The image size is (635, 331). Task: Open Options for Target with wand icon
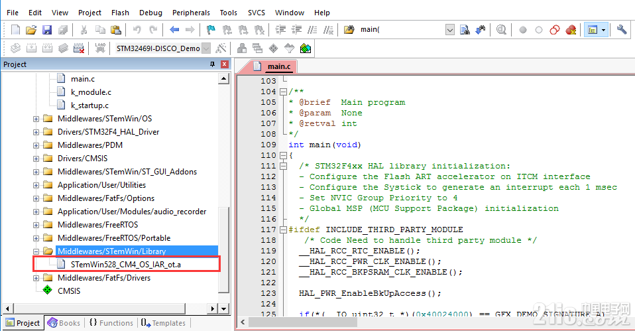[221, 48]
